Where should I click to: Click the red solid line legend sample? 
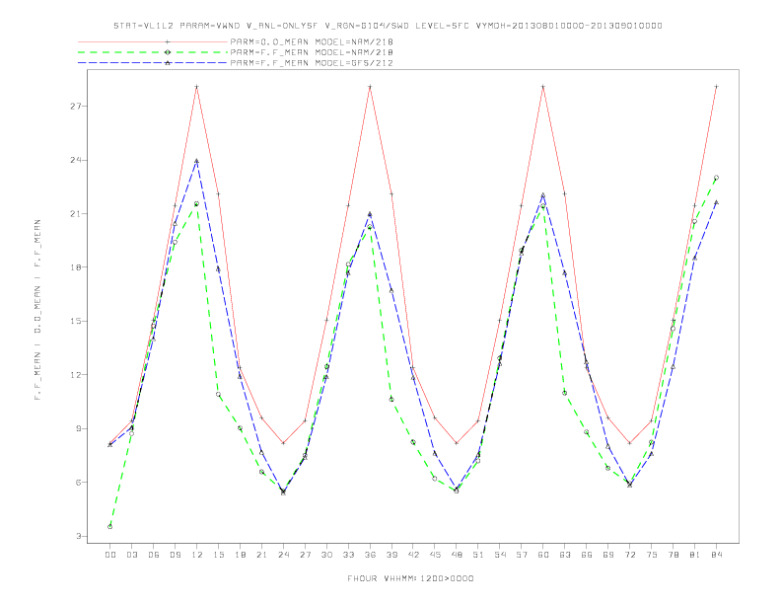click(153, 41)
